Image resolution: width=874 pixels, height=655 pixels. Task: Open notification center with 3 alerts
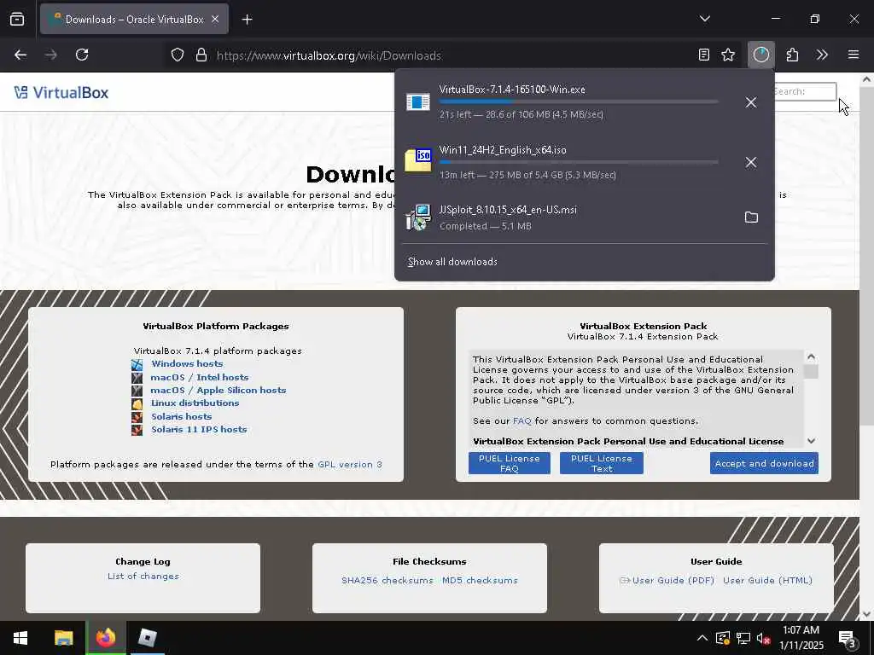click(848, 638)
